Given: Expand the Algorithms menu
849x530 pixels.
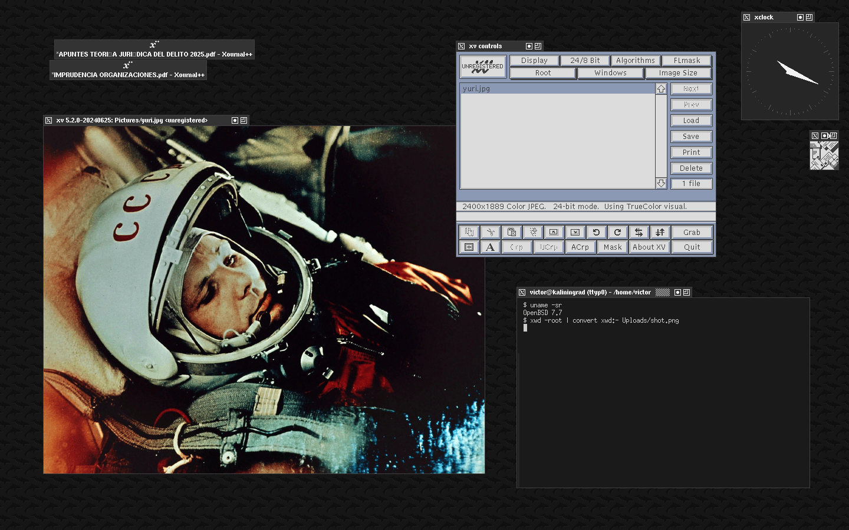Looking at the screenshot, I should [x=635, y=61].
